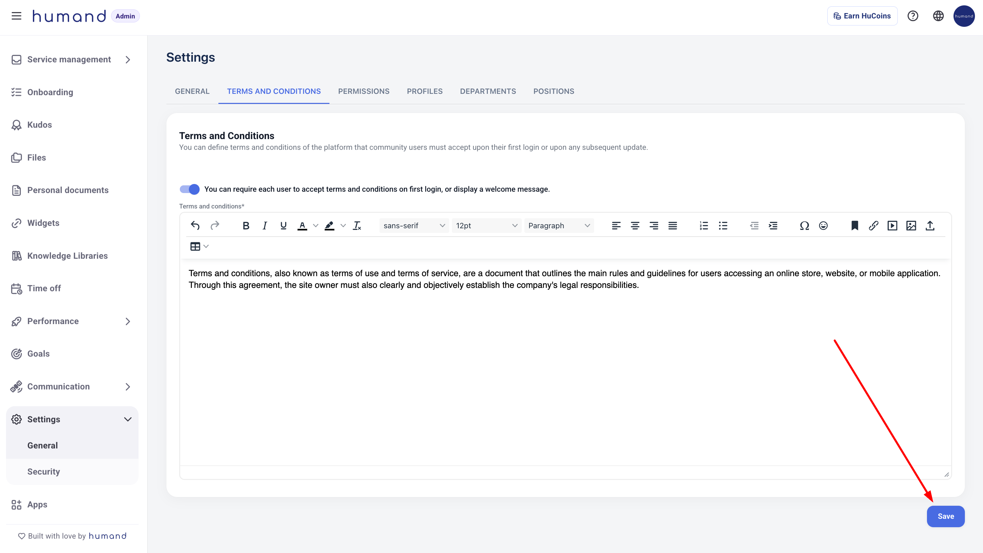
Task: Open the 12pt font size dropdown
Action: (x=486, y=226)
